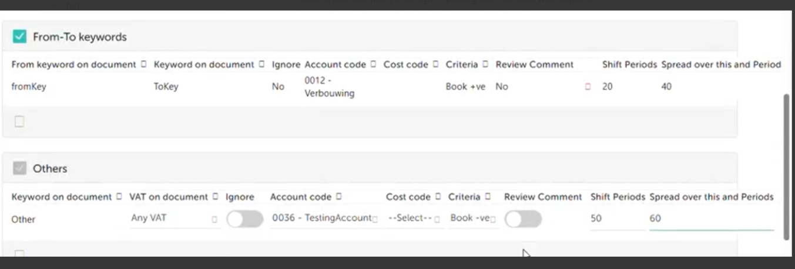This screenshot has height=269, width=795.
Task: Toggle the Others section checkbox
Action: (x=19, y=169)
